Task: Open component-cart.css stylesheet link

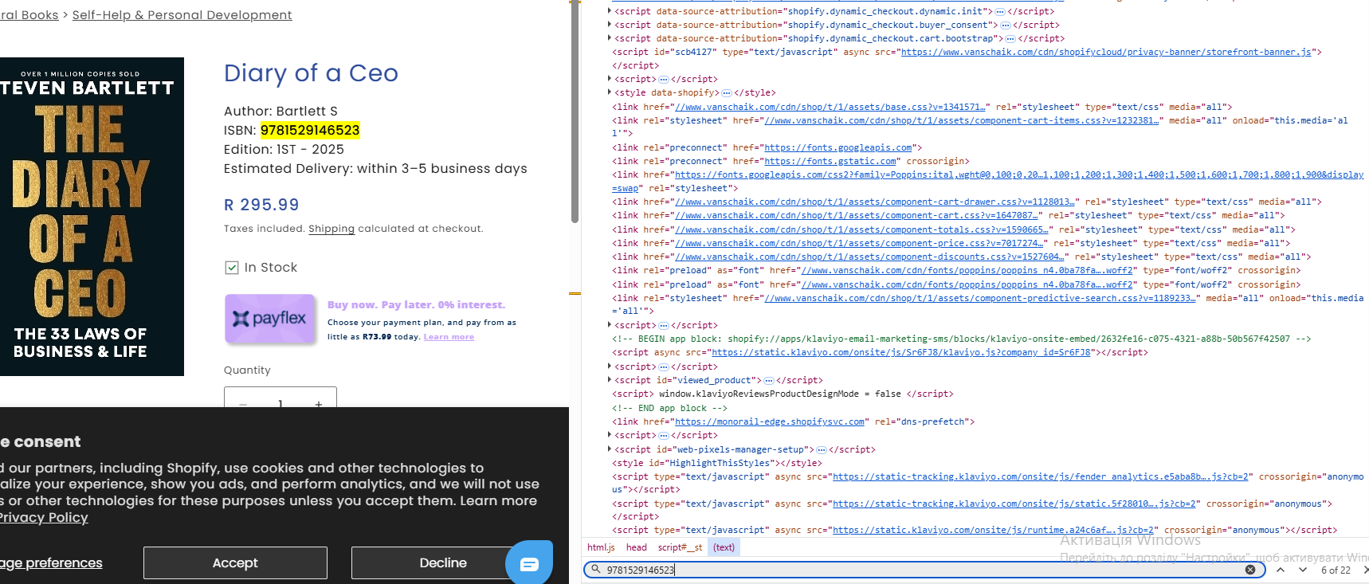Action: [858, 215]
